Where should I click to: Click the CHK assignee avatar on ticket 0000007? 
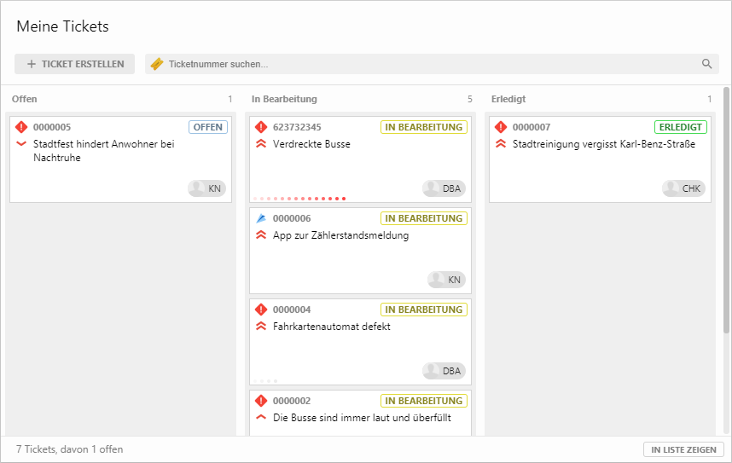(684, 188)
